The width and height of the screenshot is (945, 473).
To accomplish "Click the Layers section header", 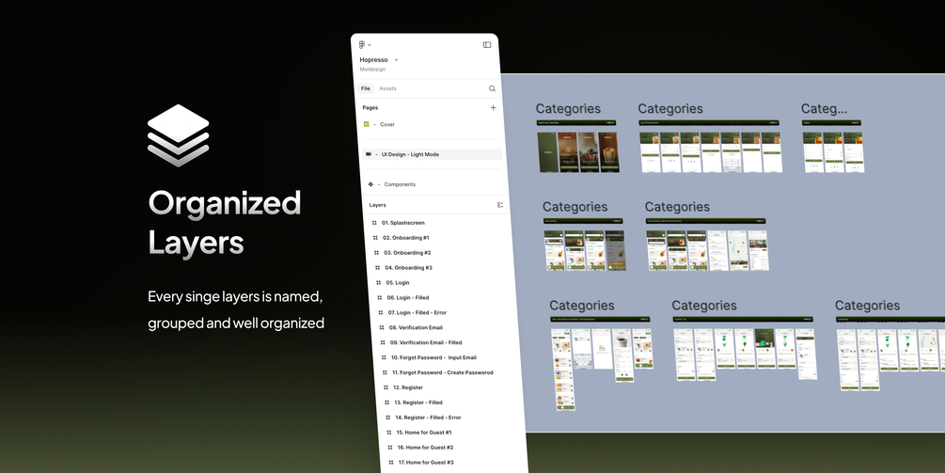I will [377, 205].
